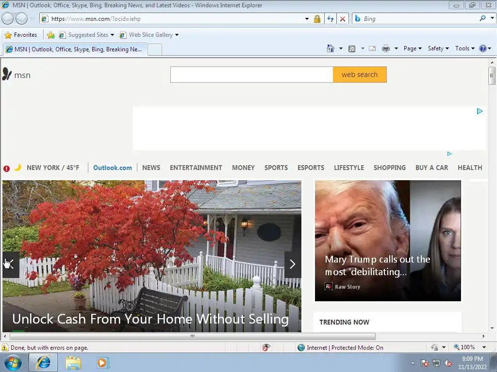Click the Home toolbar icon
The width and height of the screenshot is (497, 372).
tap(330, 48)
